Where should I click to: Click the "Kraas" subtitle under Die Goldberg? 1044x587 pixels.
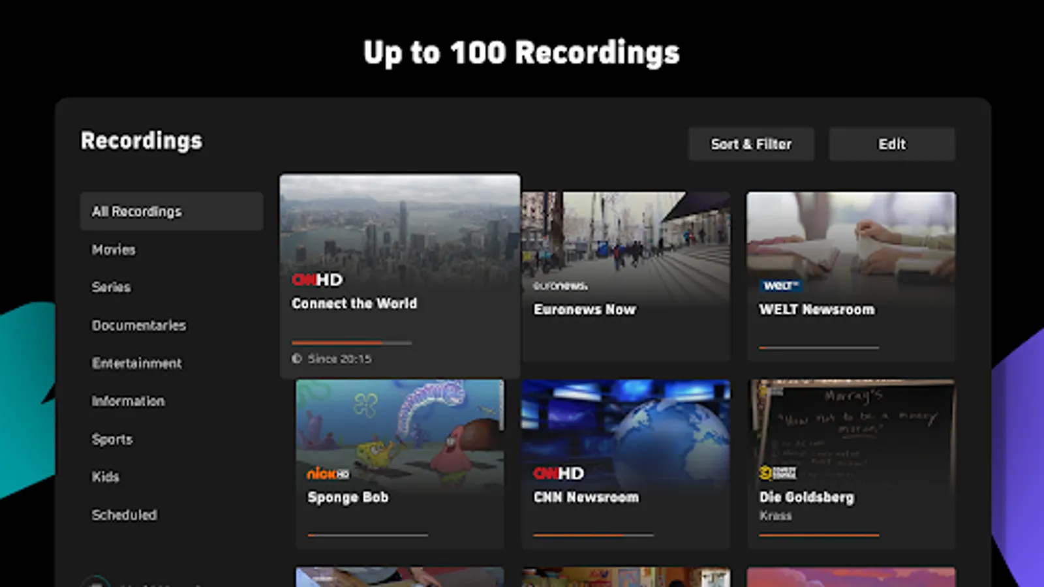click(775, 516)
